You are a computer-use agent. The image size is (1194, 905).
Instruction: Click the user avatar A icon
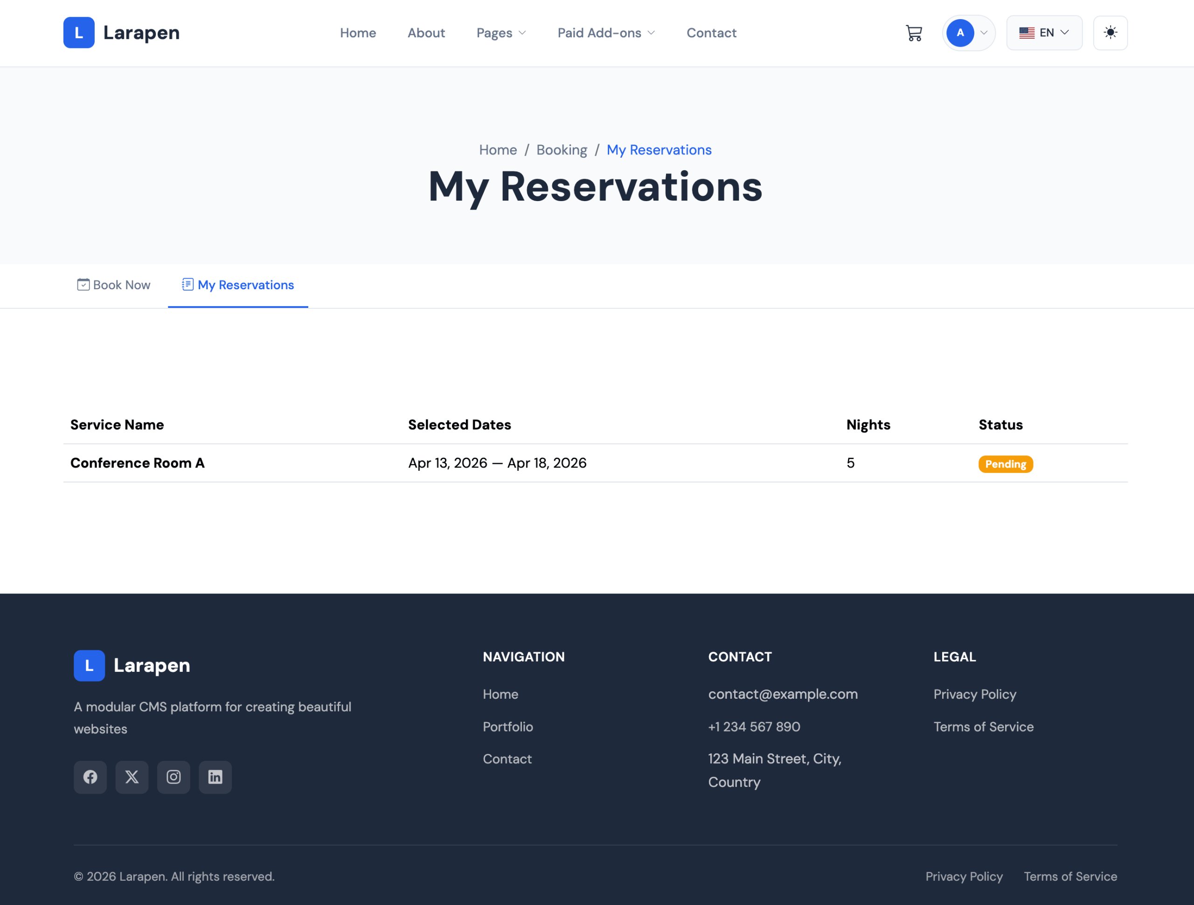(960, 33)
